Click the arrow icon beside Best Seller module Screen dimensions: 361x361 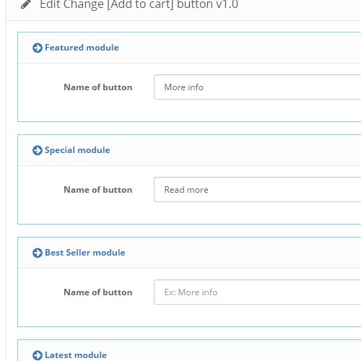click(38, 253)
